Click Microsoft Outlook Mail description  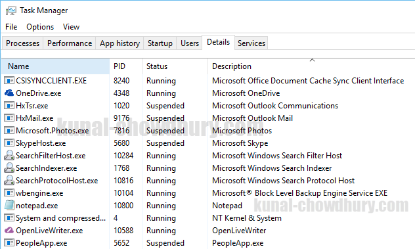coord(253,118)
